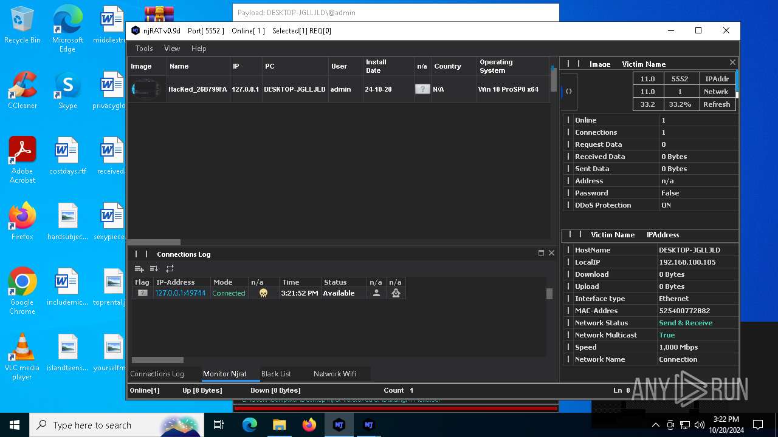Click the Network Status Send & Receive value
This screenshot has height=437, width=778.
pyautogui.click(x=686, y=323)
